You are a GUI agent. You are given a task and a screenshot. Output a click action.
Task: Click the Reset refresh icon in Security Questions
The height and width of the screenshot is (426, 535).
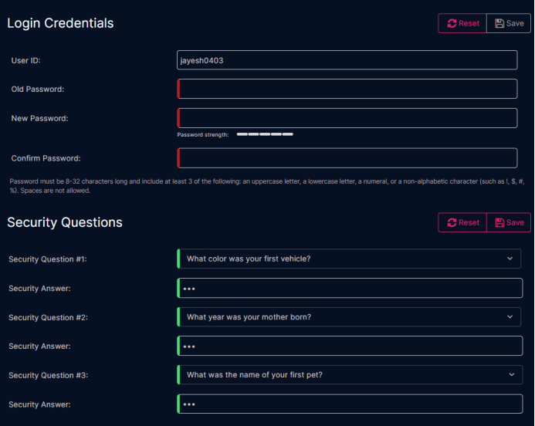click(452, 222)
